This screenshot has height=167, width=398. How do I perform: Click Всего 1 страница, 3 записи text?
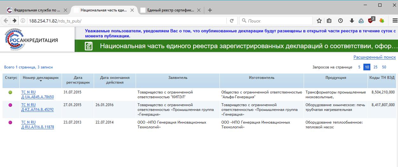tap(29, 67)
